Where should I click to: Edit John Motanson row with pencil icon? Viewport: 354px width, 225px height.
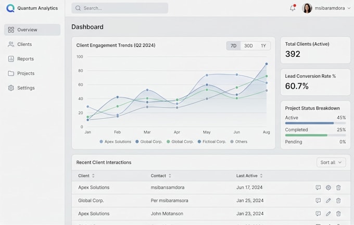[328, 214]
